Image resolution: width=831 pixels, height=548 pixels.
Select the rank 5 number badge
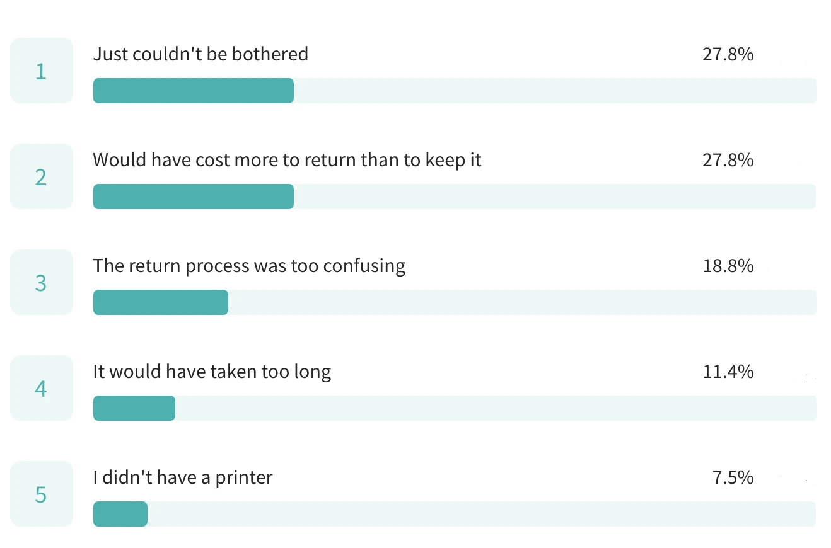[41, 494]
